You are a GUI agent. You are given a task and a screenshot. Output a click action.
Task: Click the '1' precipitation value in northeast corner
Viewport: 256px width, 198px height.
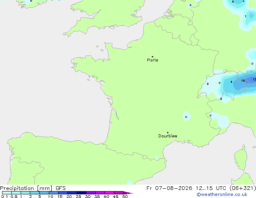pos(246,16)
